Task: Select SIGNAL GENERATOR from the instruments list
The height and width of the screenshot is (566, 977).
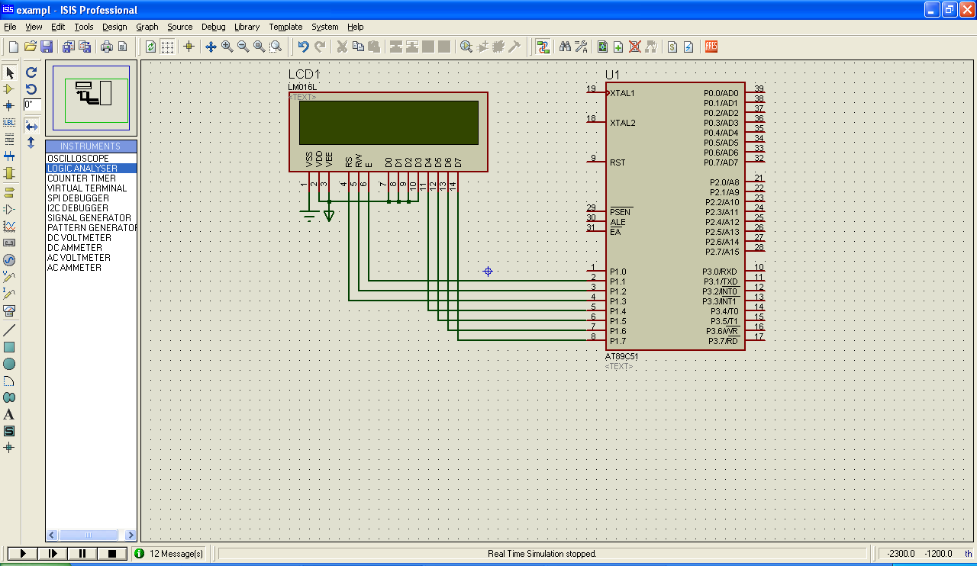Action: click(89, 218)
